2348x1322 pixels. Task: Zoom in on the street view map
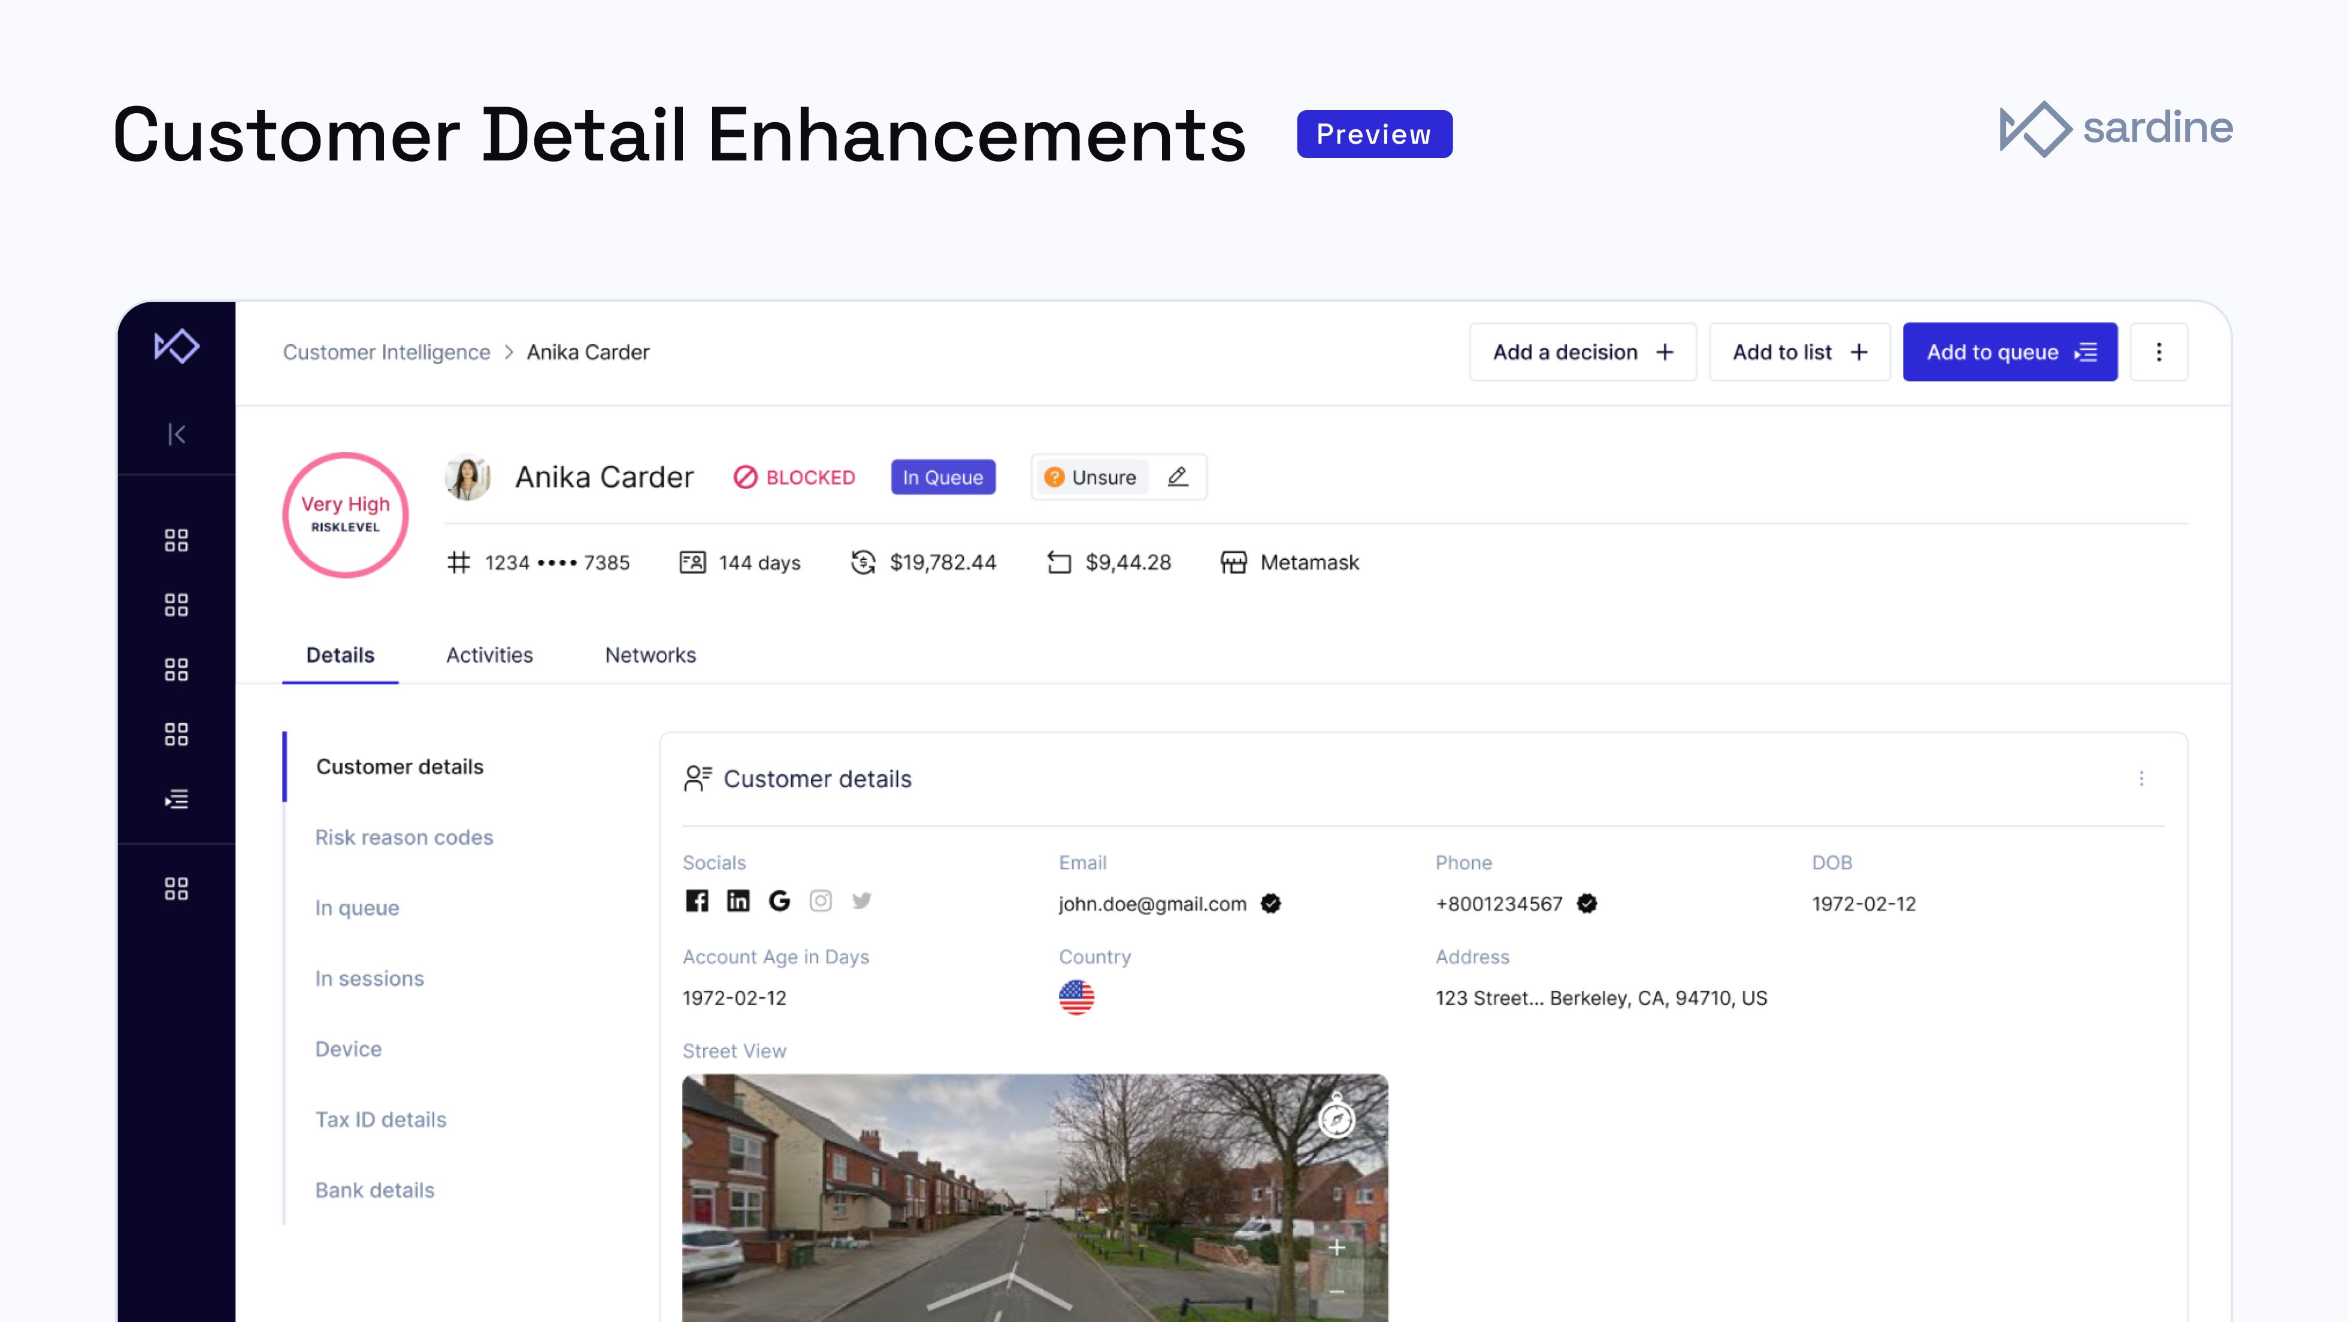1336,1247
